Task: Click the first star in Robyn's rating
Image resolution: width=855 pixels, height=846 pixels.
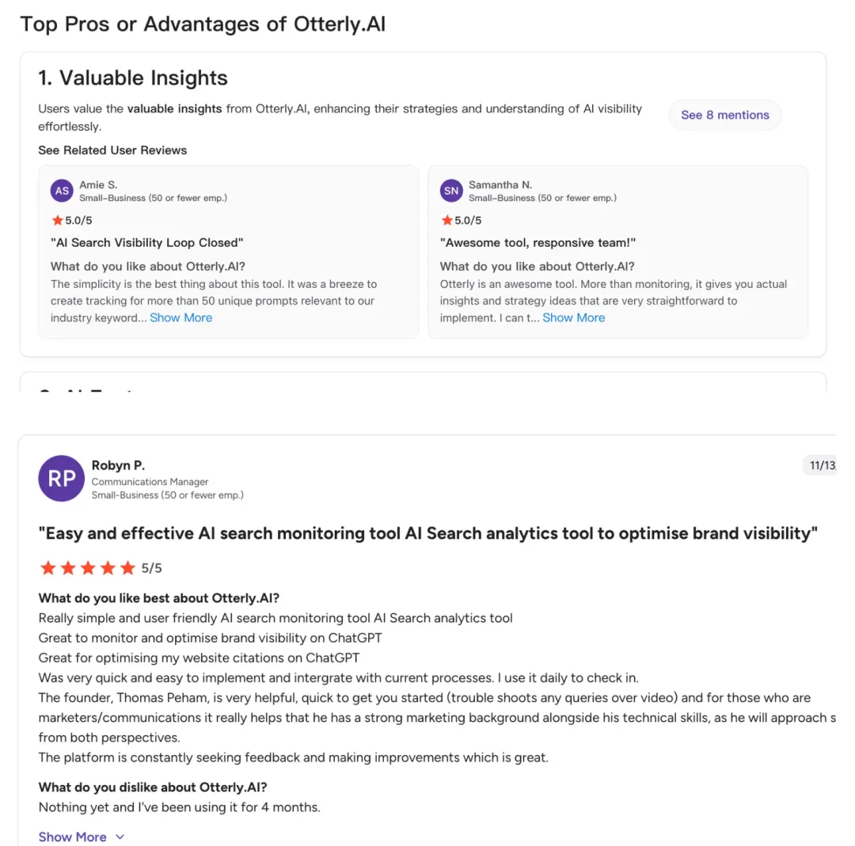Action: [x=47, y=567]
